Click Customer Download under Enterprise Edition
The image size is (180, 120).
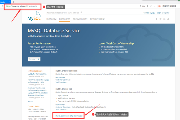click(63, 80)
